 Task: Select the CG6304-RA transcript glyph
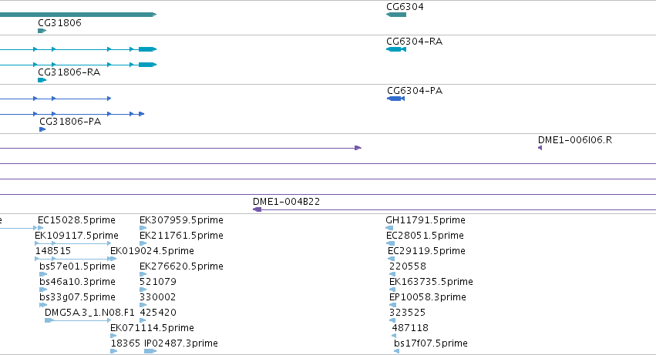pyautogui.click(x=396, y=49)
